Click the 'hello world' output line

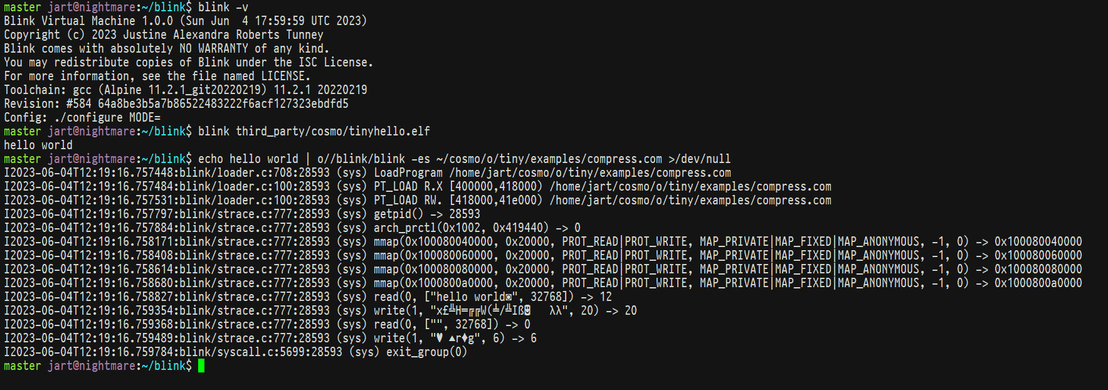[38, 145]
